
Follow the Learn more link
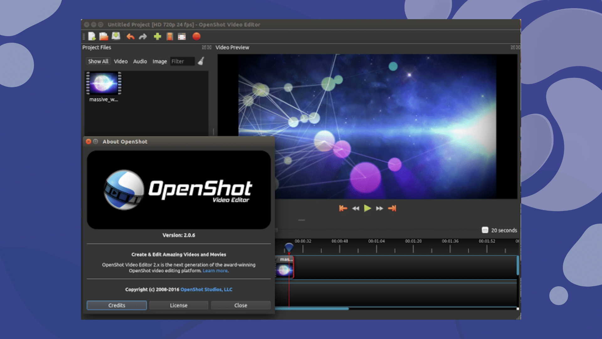(215, 271)
